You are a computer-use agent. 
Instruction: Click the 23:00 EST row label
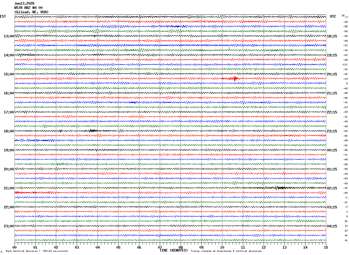(9, 226)
